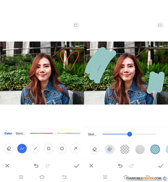Screen dimensions: 168x182
Task: Confirm edits with checkmark in left screen
Action: [x=77, y=166]
